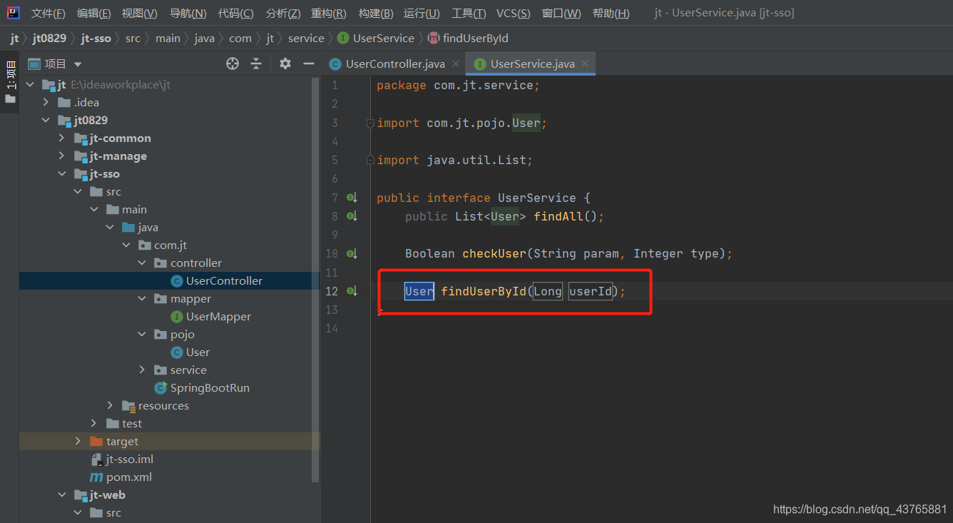Open the 分析(Z) menu

coord(282,14)
